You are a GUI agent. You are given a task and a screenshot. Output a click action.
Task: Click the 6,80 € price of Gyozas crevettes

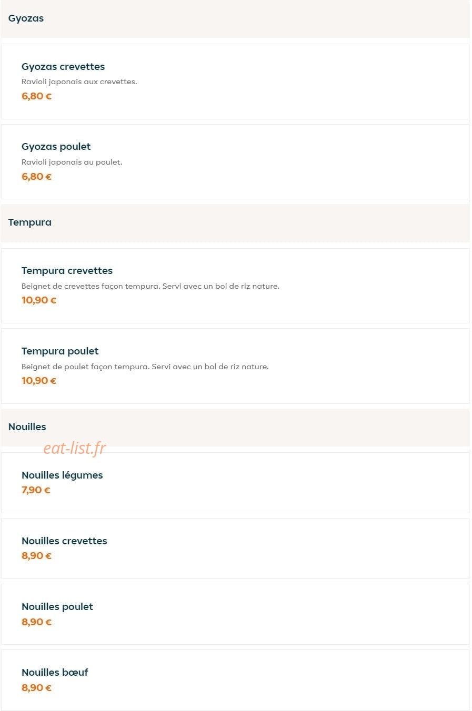click(x=36, y=96)
